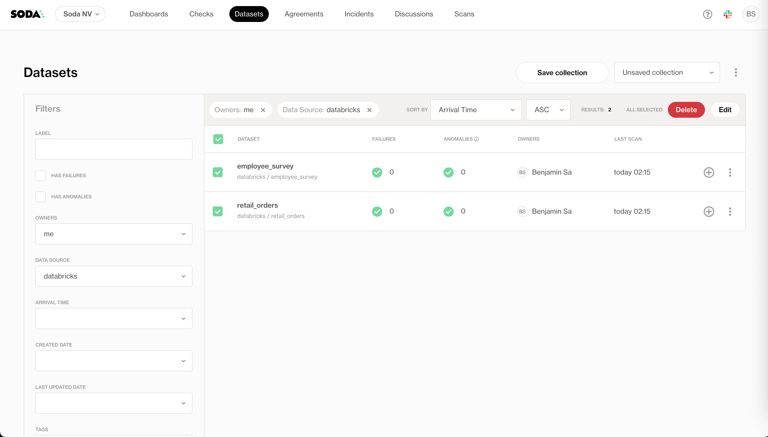This screenshot has height=437, width=768.
Task: Open the Owners filter dropdown
Action: (114, 234)
